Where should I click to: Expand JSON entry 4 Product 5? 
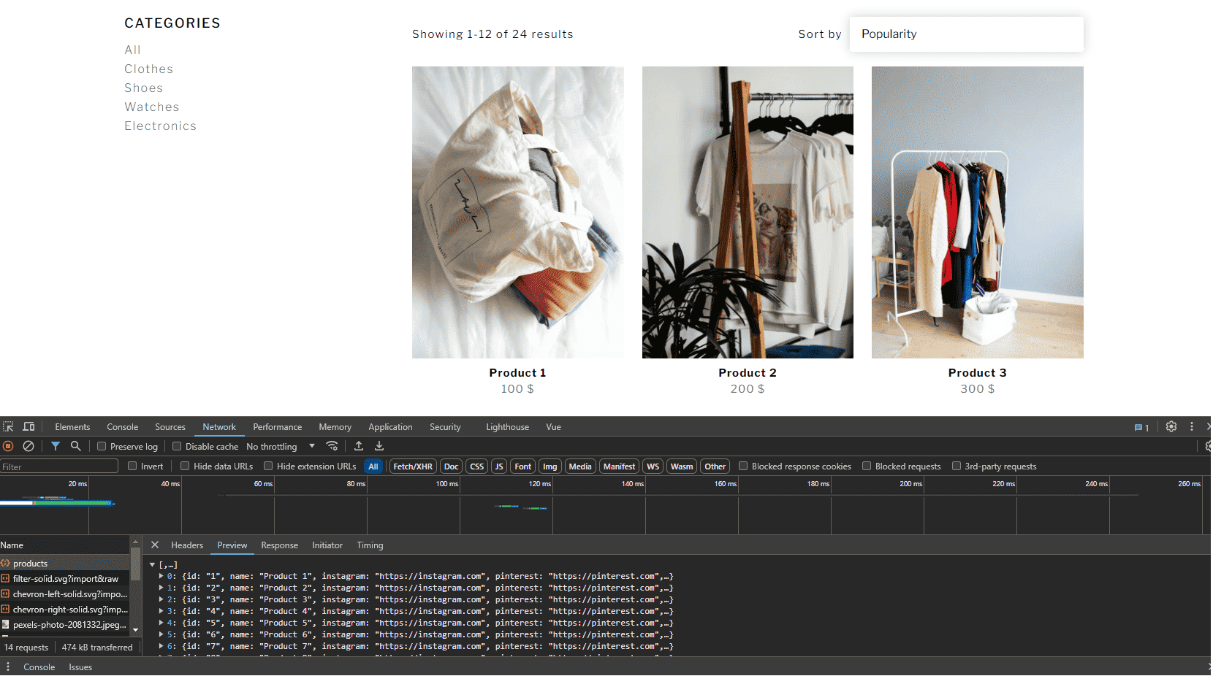[161, 623]
